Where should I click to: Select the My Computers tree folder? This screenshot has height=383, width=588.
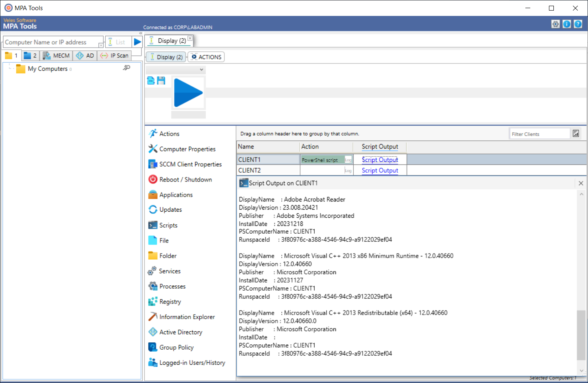pos(48,69)
